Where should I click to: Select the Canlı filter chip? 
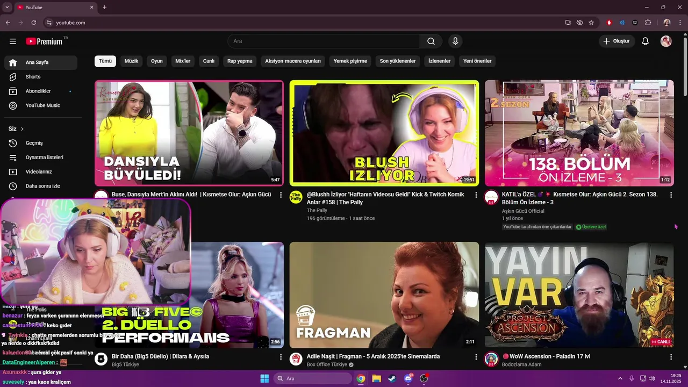(x=209, y=61)
